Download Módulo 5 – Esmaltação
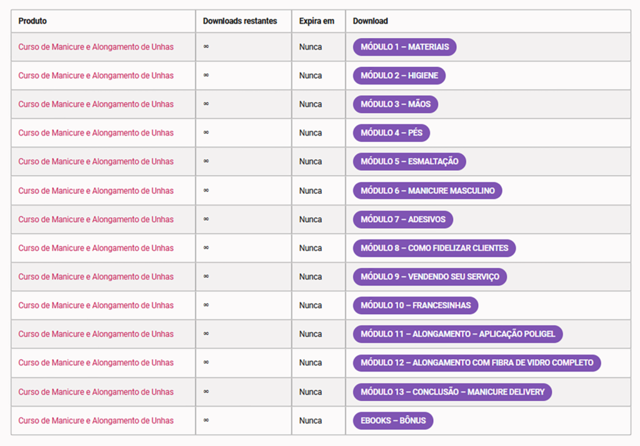This screenshot has width=640, height=446. (x=409, y=161)
